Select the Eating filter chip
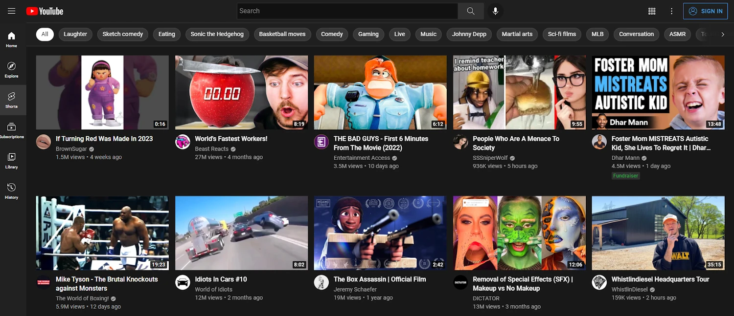The image size is (734, 316). pyautogui.click(x=167, y=34)
